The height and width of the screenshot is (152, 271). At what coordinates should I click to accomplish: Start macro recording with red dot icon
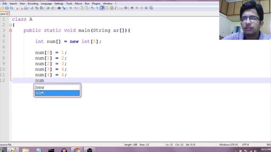[132, 8]
